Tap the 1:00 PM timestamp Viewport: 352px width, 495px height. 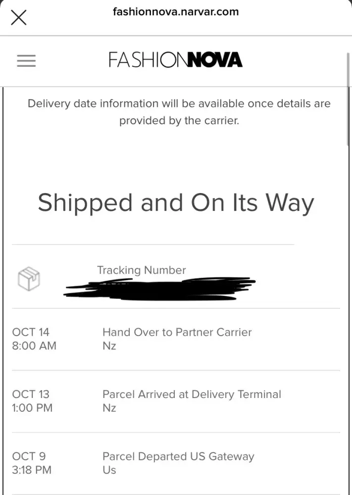point(32,408)
